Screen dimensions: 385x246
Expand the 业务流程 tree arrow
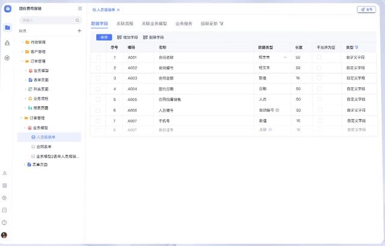tap(25, 99)
